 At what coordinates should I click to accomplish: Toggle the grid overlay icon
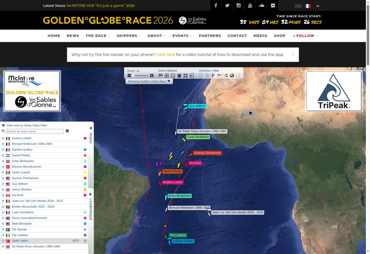(201, 75)
